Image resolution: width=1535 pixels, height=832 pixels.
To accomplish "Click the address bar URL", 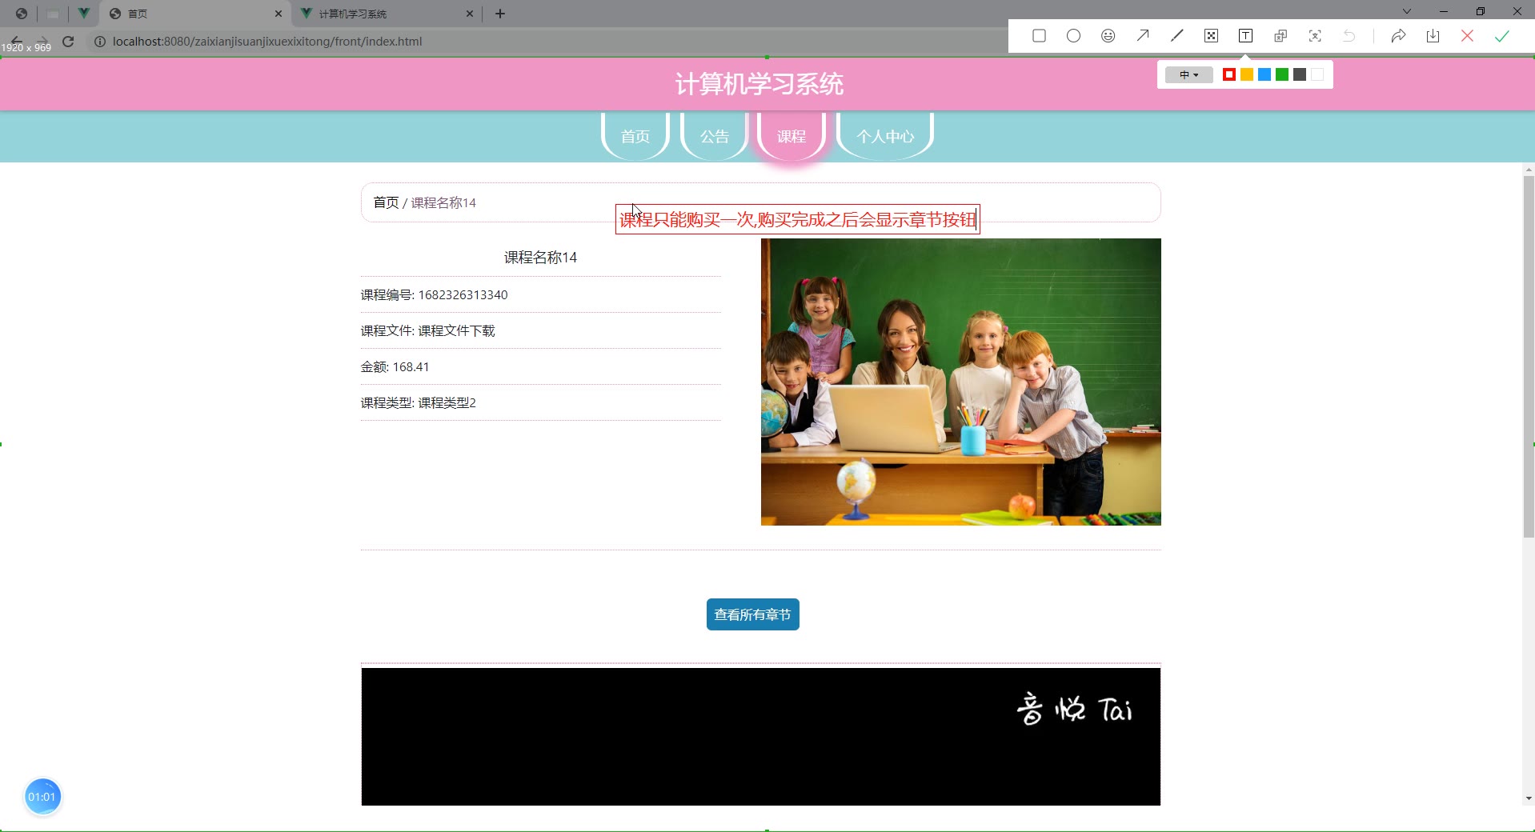I will (x=267, y=42).
